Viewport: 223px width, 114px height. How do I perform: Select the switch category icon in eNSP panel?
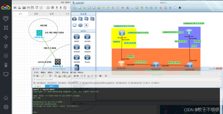pyautogui.click(x=80, y=19)
